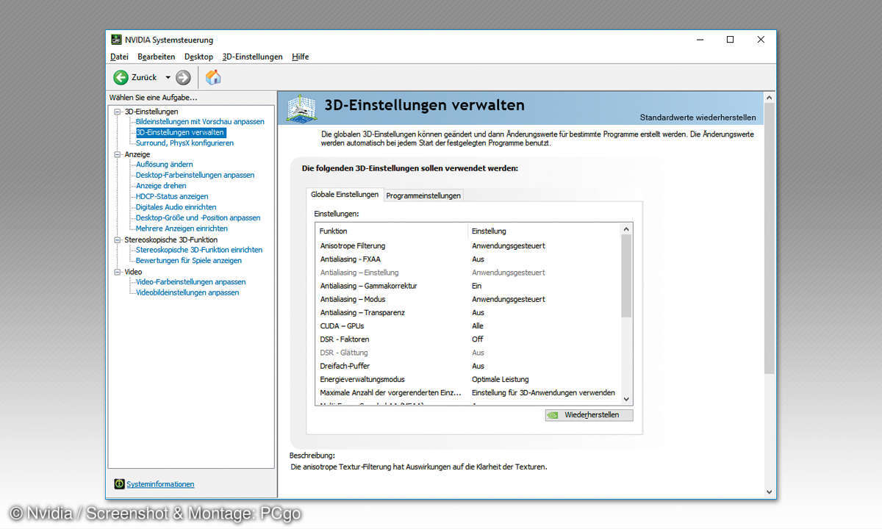Open the Bearbeiten menu
Image resolution: width=882 pixels, height=529 pixels.
tap(156, 57)
